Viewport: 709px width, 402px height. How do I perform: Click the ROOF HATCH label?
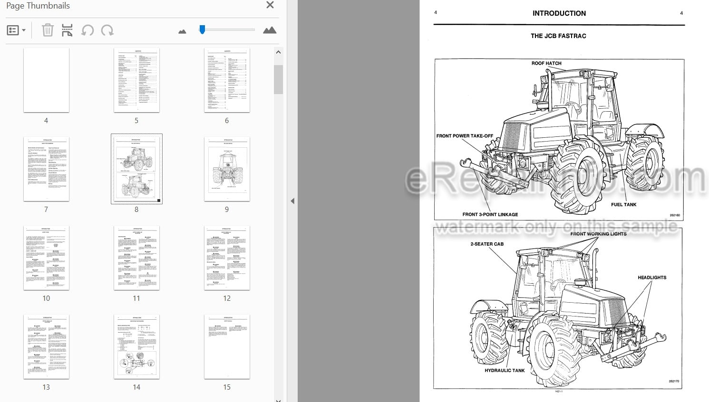tap(546, 63)
